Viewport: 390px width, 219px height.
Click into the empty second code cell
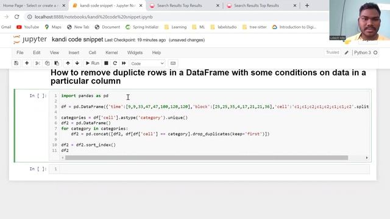click(214, 169)
